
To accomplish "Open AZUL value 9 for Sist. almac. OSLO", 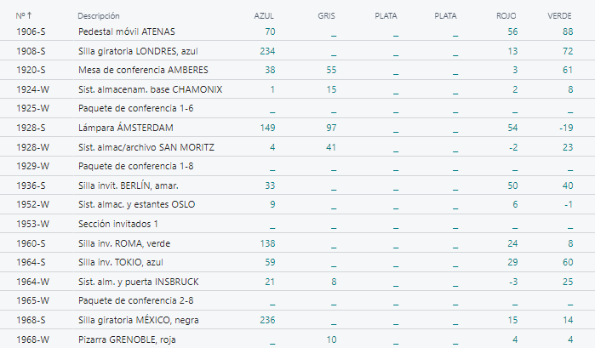I will pos(271,205).
